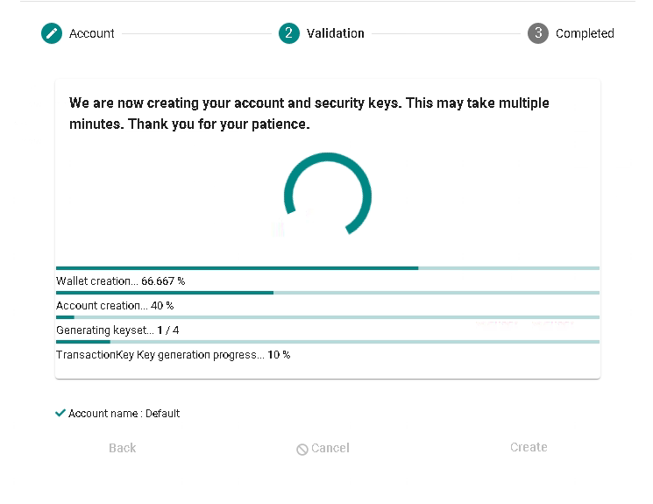Select the Completed step label
653x504 pixels.
585,33
